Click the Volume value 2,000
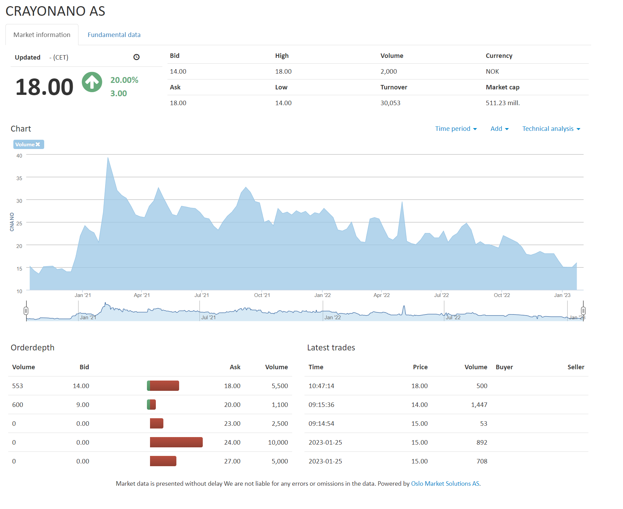Screen dimensions: 623x509 click(388, 71)
